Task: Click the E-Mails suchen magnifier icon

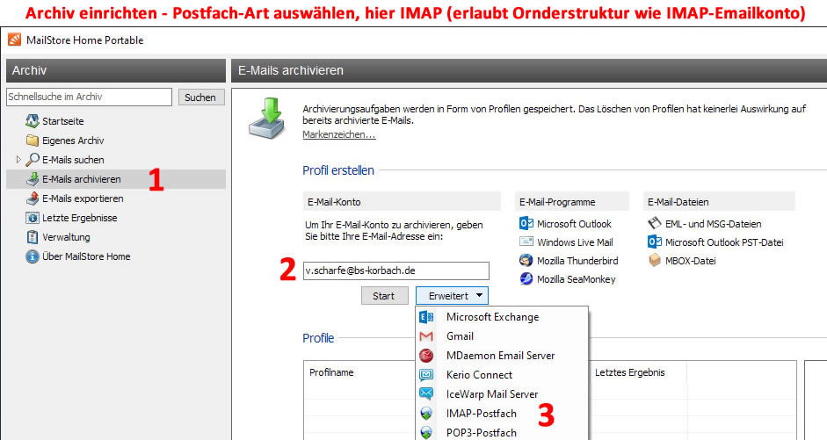Action: pyautogui.click(x=33, y=159)
